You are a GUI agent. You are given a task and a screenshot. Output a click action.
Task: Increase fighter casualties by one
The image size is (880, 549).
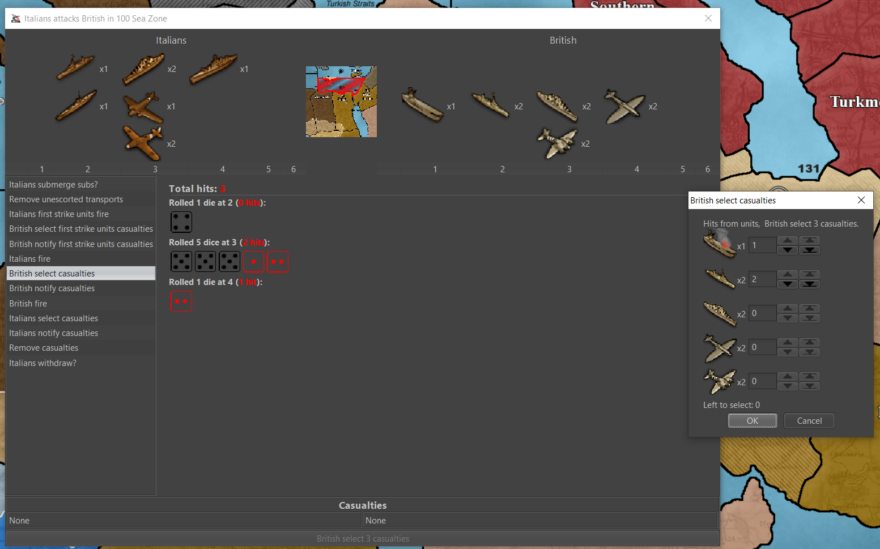[x=788, y=343]
